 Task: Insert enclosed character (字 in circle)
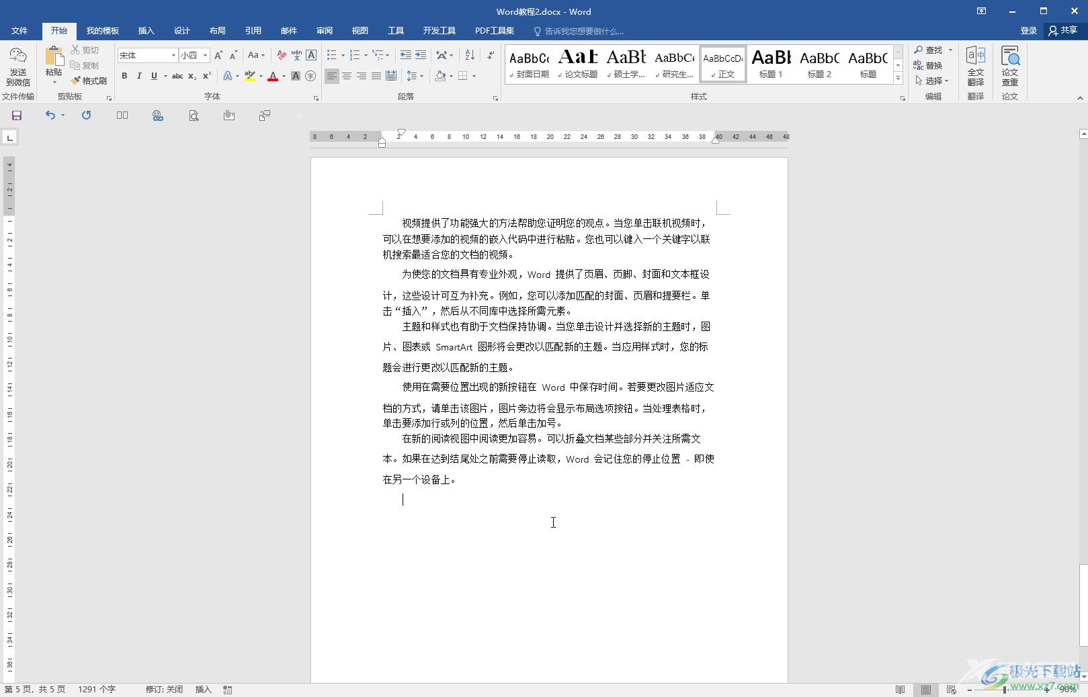[x=310, y=76]
